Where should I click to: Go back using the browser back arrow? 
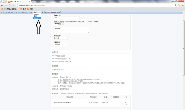click(x=2, y=5)
